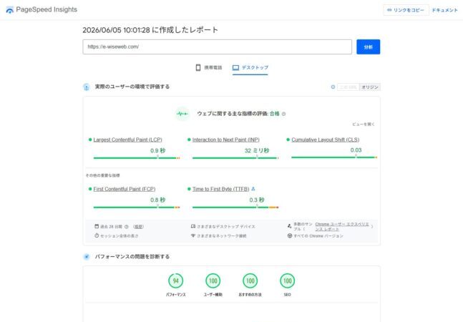Click the CLS value 0.03
The width and height of the screenshot is (463, 322).
pyautogui.click(x=356, y=150)
